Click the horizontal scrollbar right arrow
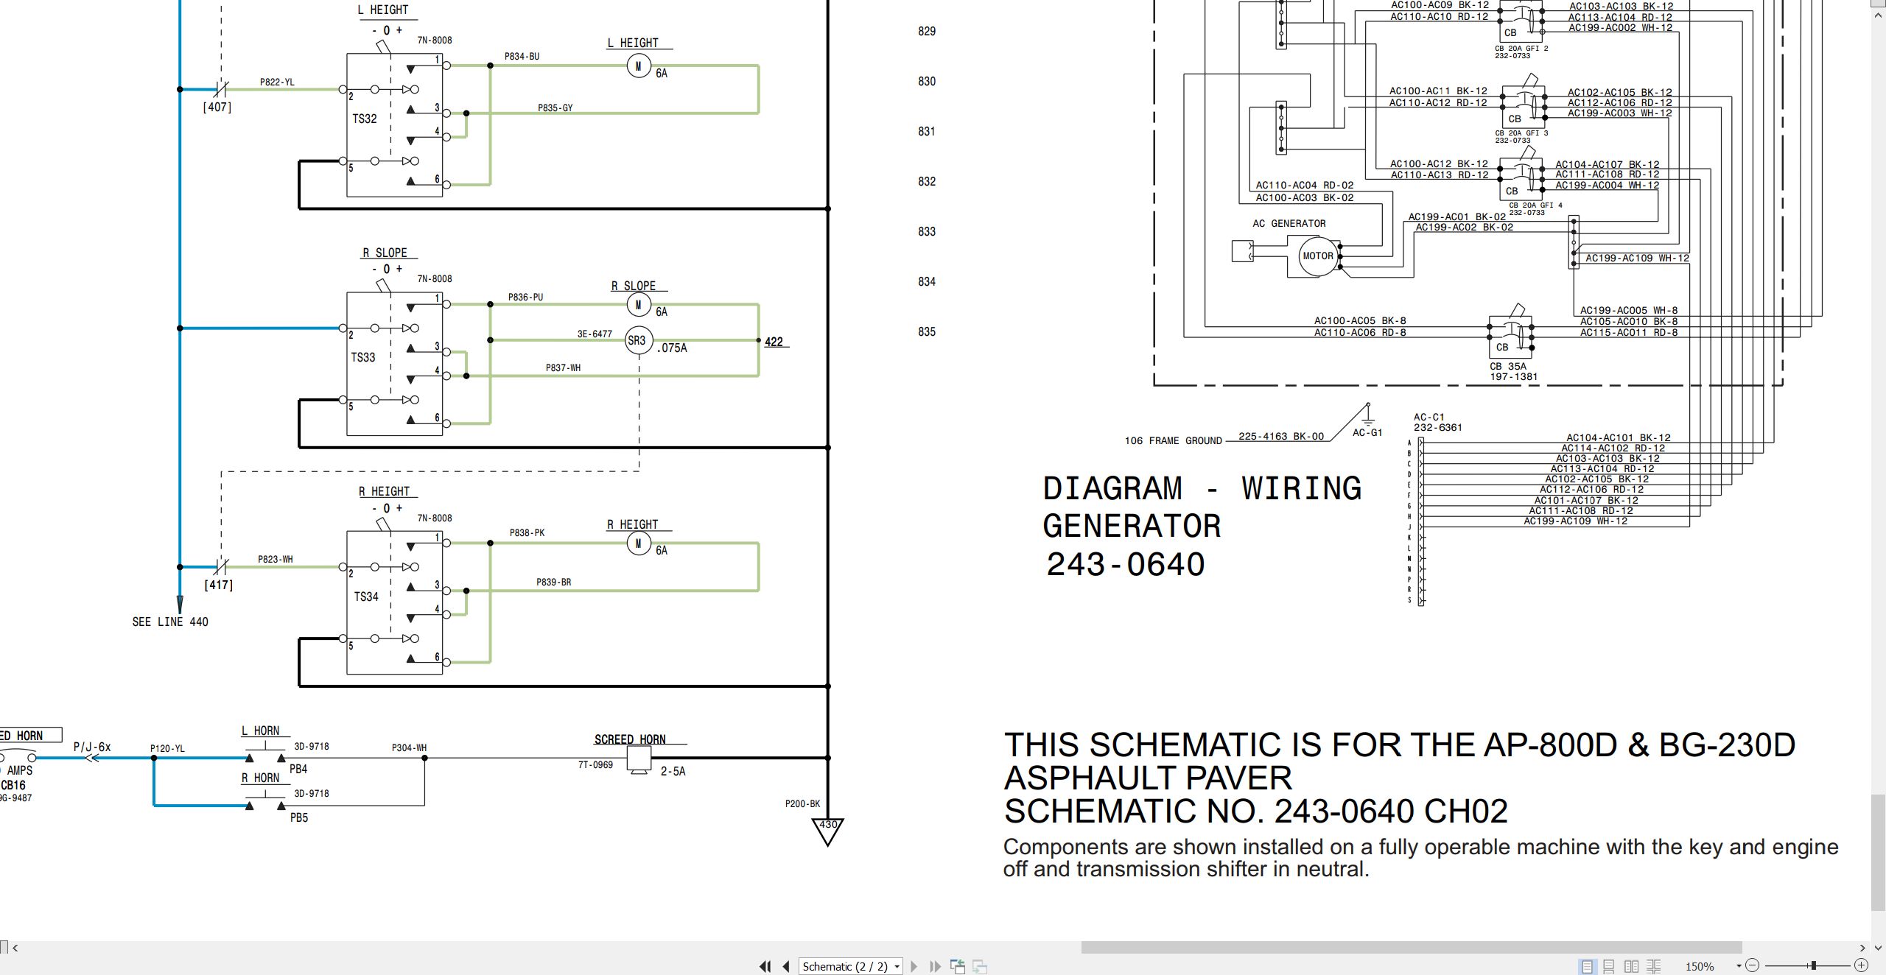Image resolution: width=1886 pixels, height=975 pixels. coord(1862,948)
